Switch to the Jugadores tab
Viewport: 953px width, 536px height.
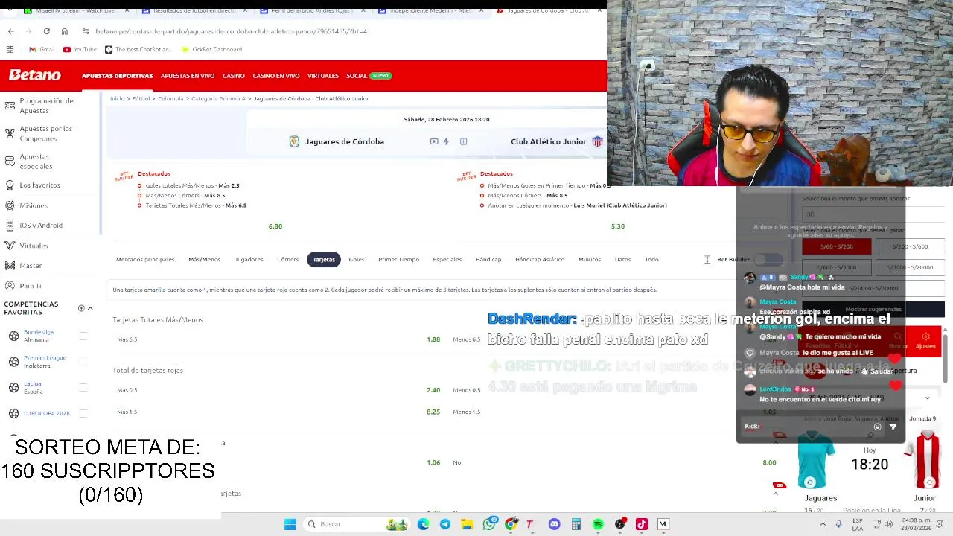[x=249, y=259]
